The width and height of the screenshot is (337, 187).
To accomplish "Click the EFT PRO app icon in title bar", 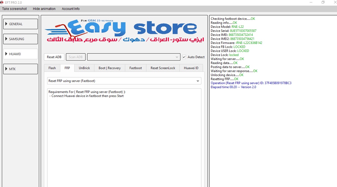I will point(2,2).
